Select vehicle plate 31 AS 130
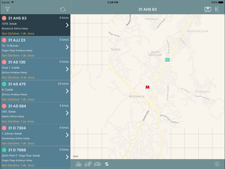The width and height of the screenshot is (225, 169). click(x=17, y=62)
